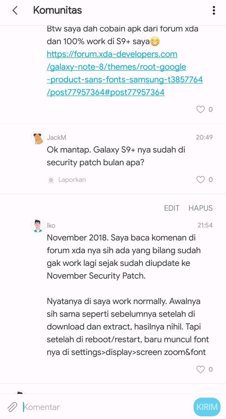Toggle the like heart on Iko's reply

(x=200, y=369)
